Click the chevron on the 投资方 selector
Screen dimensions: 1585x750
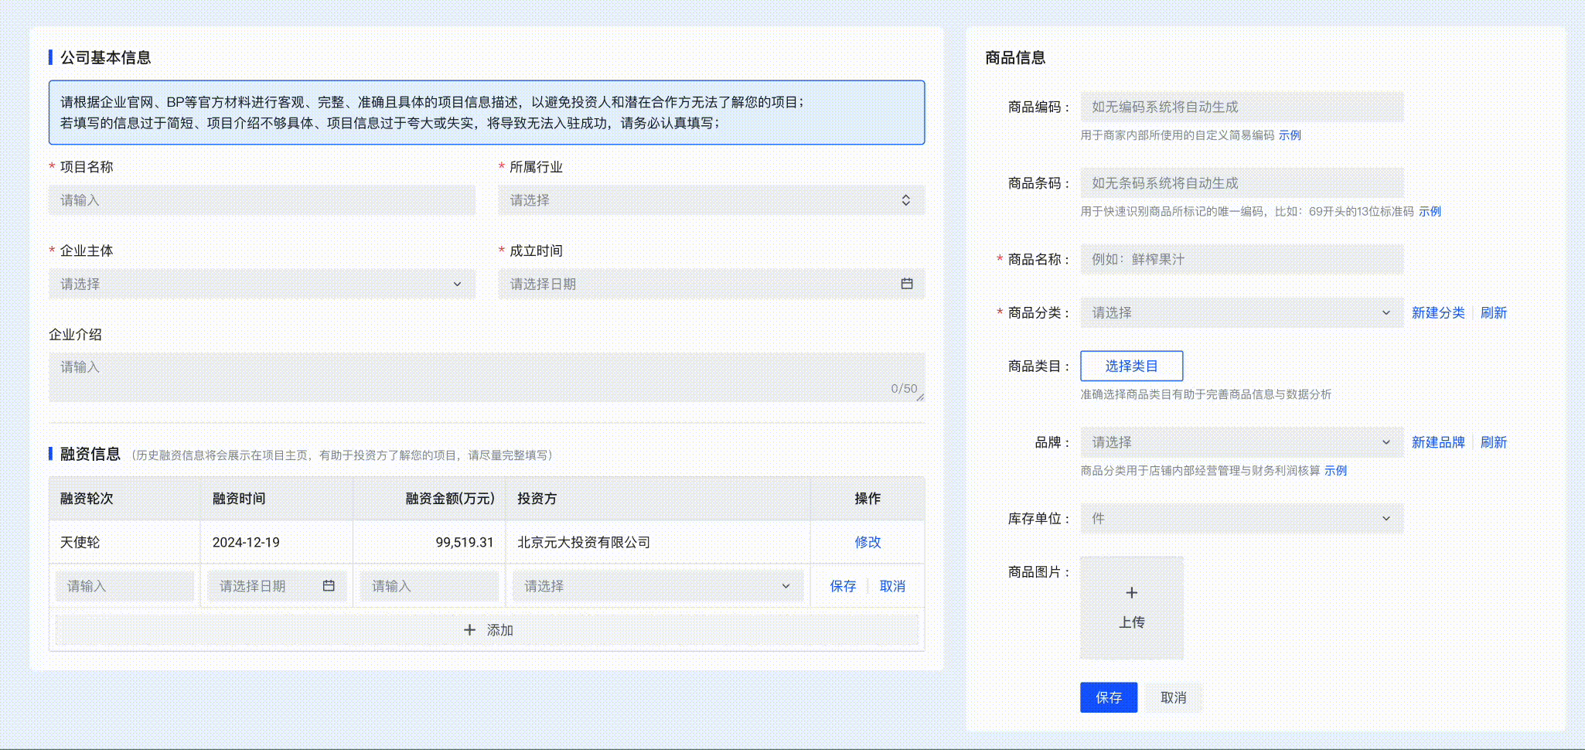click(786, 585)
